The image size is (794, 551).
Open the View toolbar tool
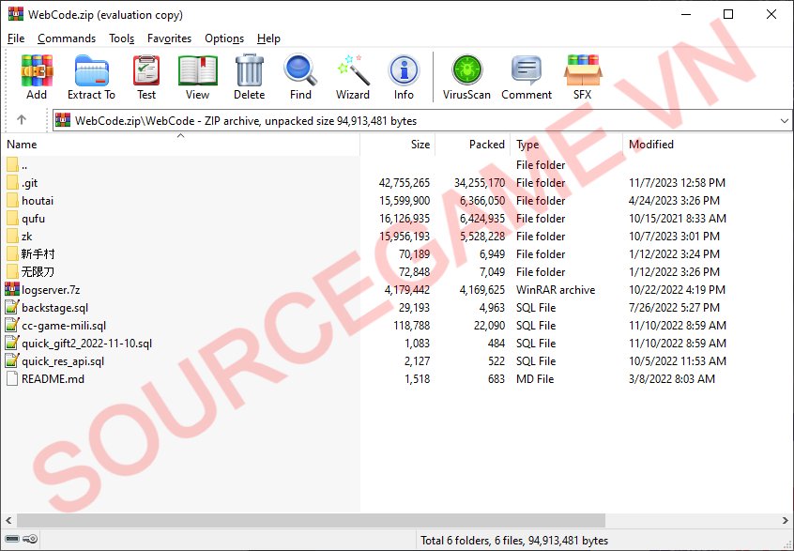click(x=197, y=77)
